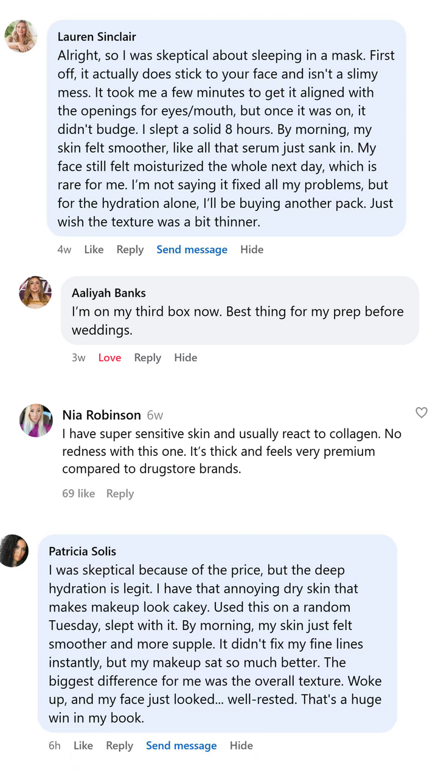
Task: Open Aaliyah Banks' profile picture
Action: pyautogui.click(x=35, y=292)
